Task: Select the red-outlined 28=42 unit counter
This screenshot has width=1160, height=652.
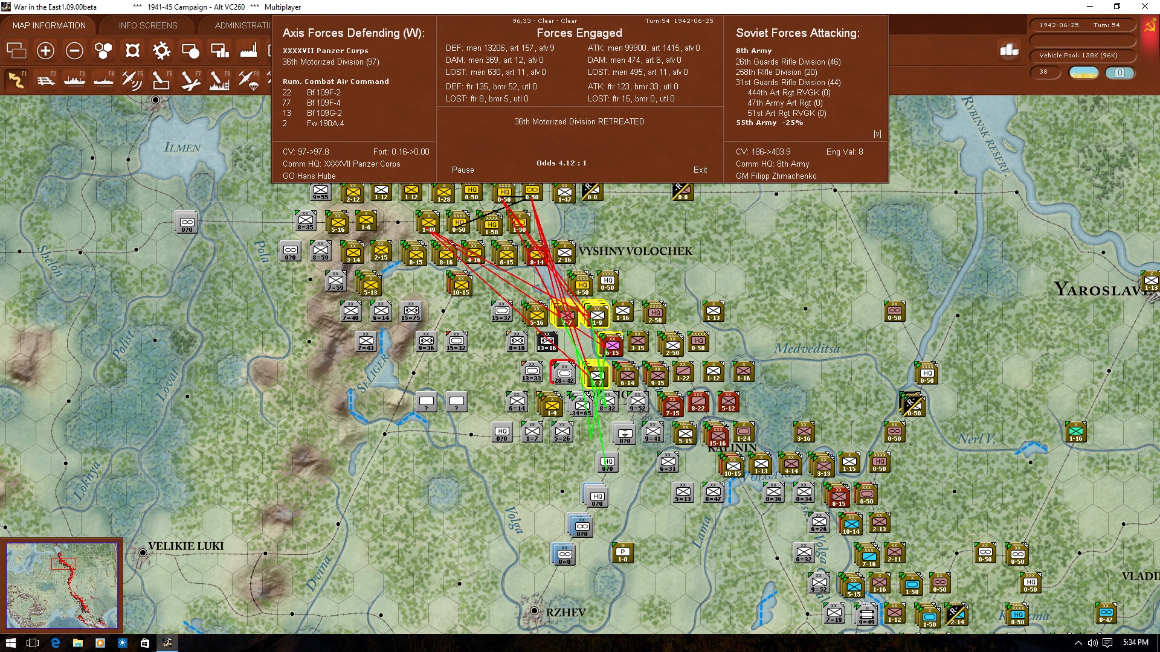Action: pyautogui.click(x=564, y=373)
